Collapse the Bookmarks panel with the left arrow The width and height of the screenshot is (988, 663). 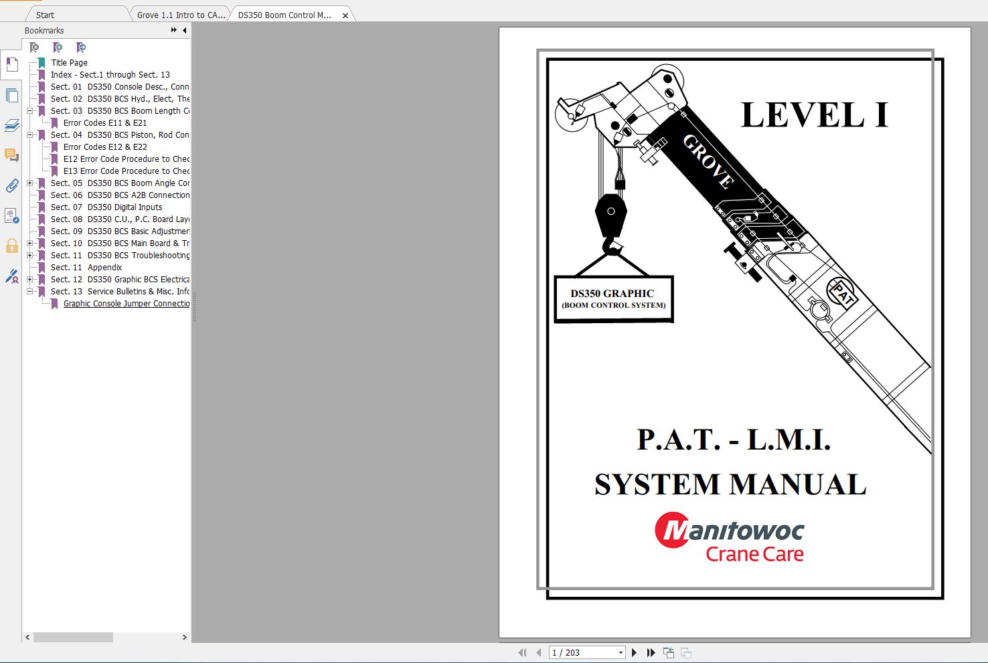point(184,30)
